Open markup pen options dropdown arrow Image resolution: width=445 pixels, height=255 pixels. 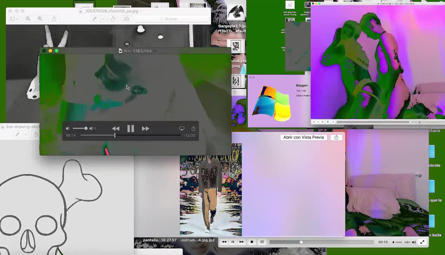click(102, 19)
